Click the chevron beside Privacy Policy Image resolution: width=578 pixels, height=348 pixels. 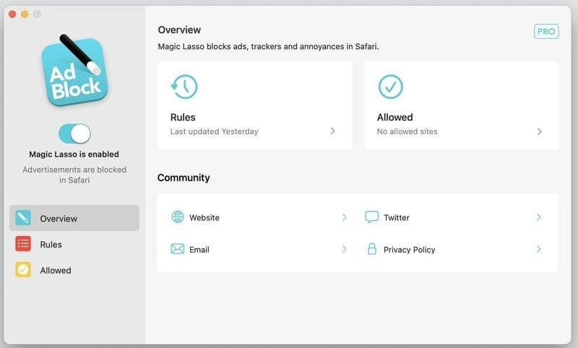[539, 249]
